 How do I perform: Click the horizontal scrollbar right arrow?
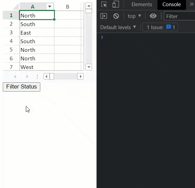(x=81, y=76)
